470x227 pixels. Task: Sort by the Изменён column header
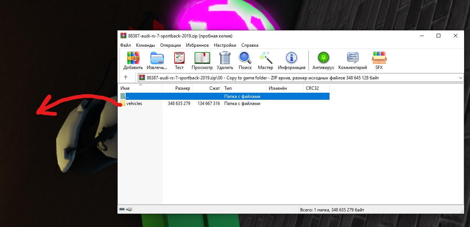pos(285,88)
